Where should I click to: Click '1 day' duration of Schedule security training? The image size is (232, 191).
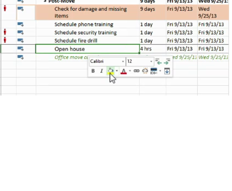(146, 33)
